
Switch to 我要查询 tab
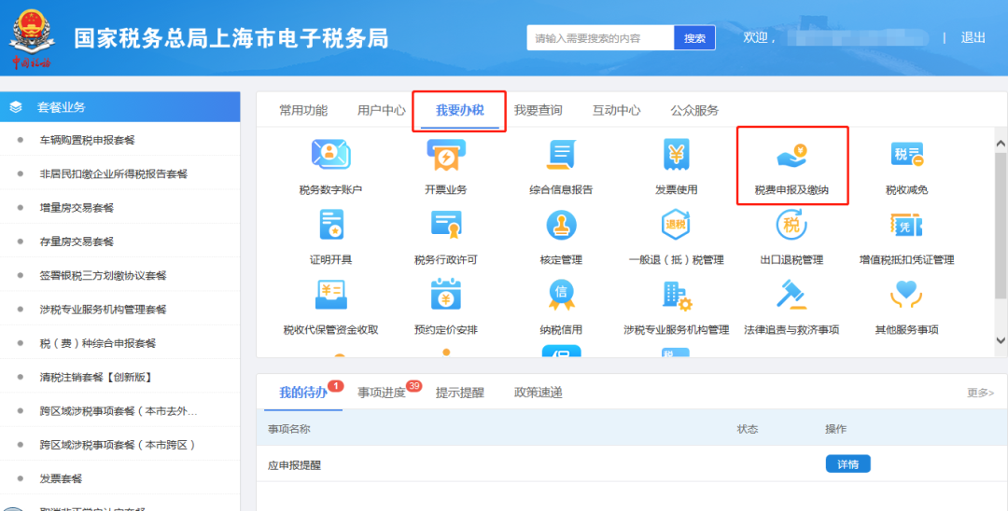click(x=539, y=110)
